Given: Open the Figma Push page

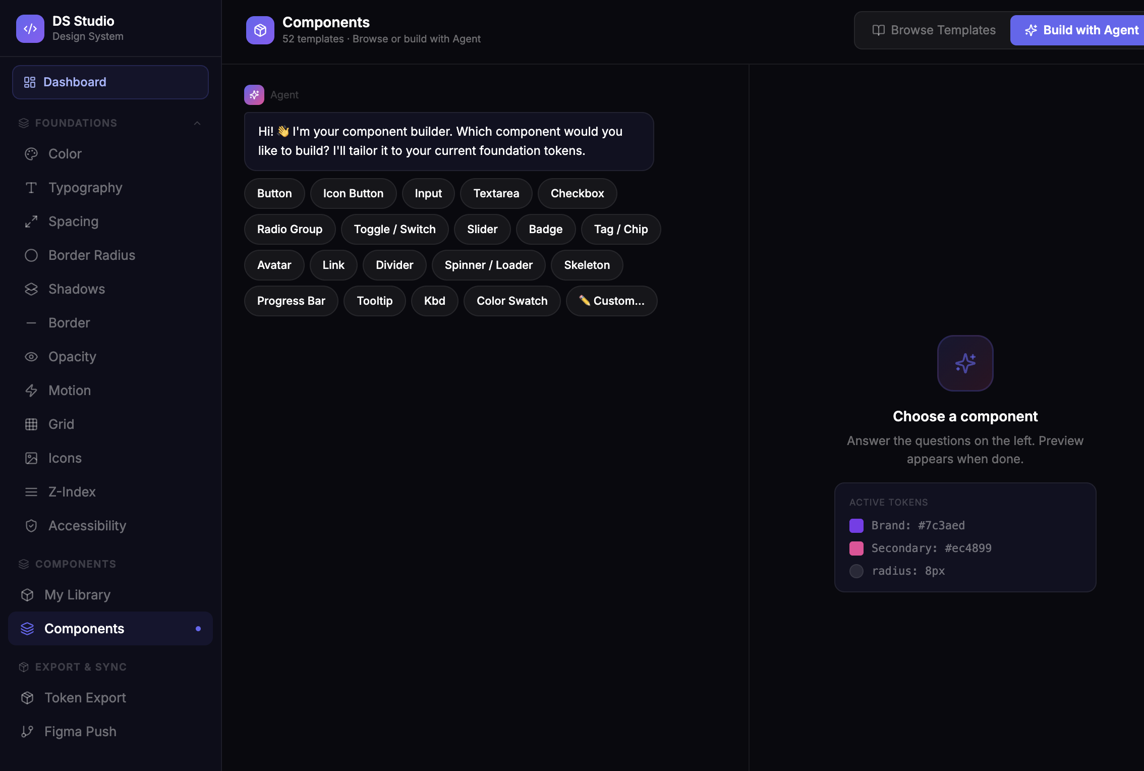Looking at the screenshot, I should (110, 732).
